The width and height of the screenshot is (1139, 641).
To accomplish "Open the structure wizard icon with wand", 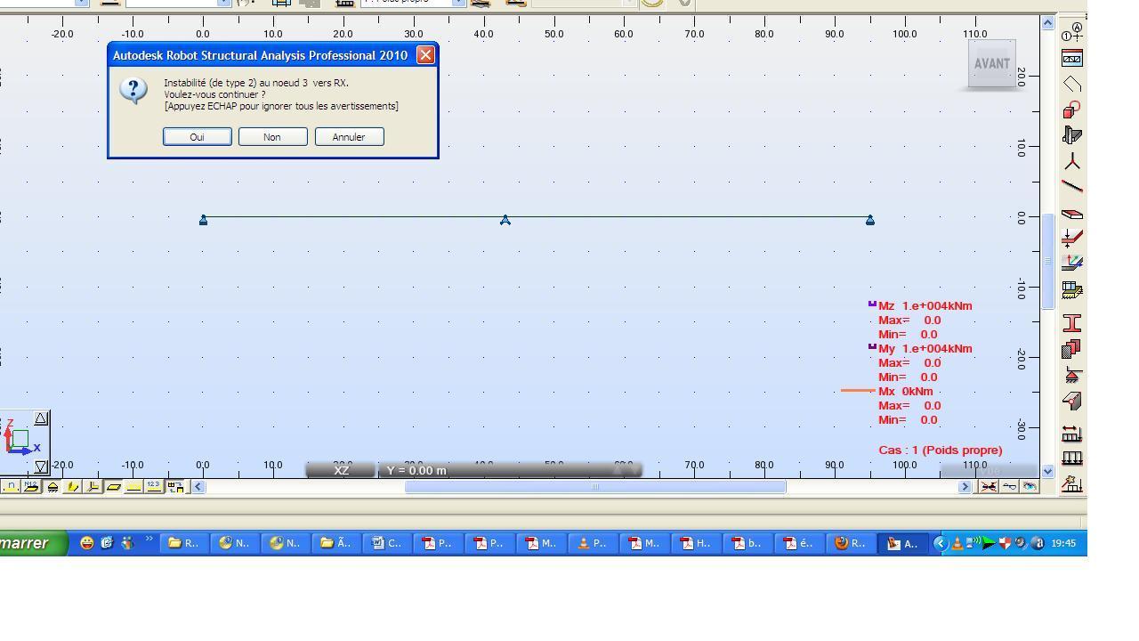I will (x=1072, y=484).
